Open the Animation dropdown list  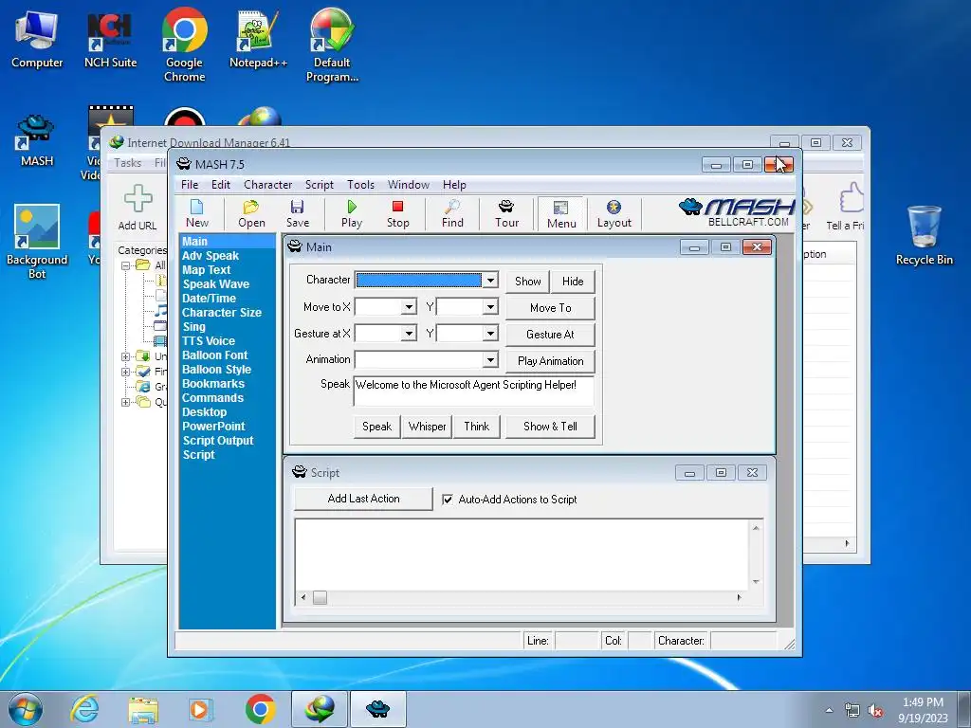[490, 359]
